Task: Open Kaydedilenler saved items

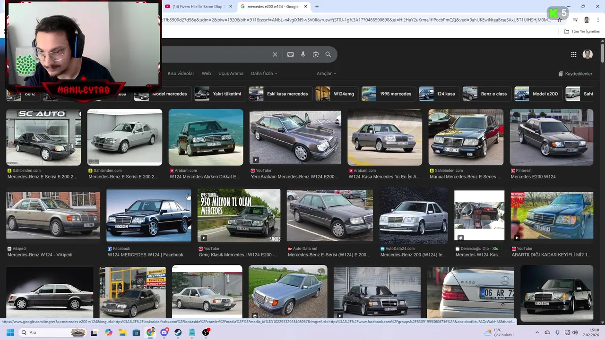Action: pos(575,74)
